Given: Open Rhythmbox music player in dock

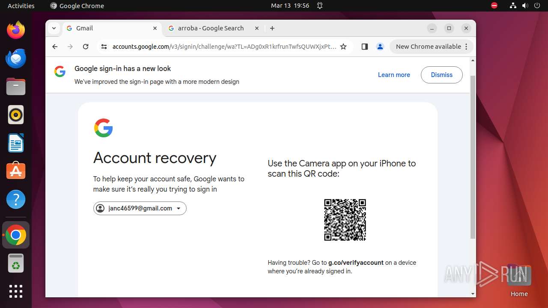Looking at the screenshot, I should (16, 115).
